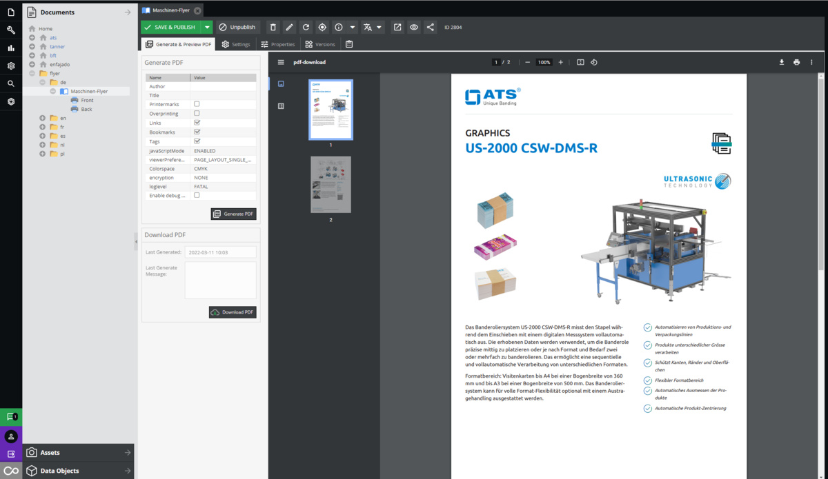Collapse the flyer folder node

point(32,73)
